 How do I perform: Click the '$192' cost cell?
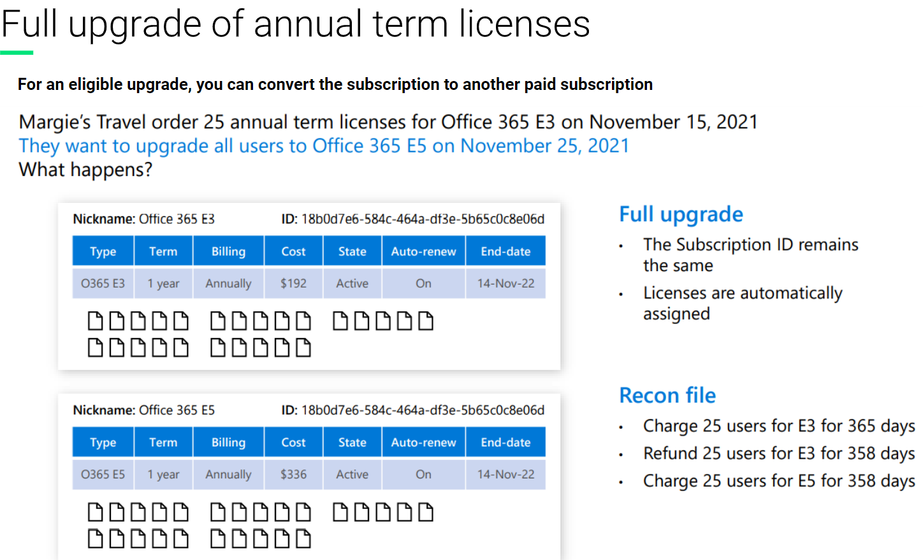click(293, 283)
